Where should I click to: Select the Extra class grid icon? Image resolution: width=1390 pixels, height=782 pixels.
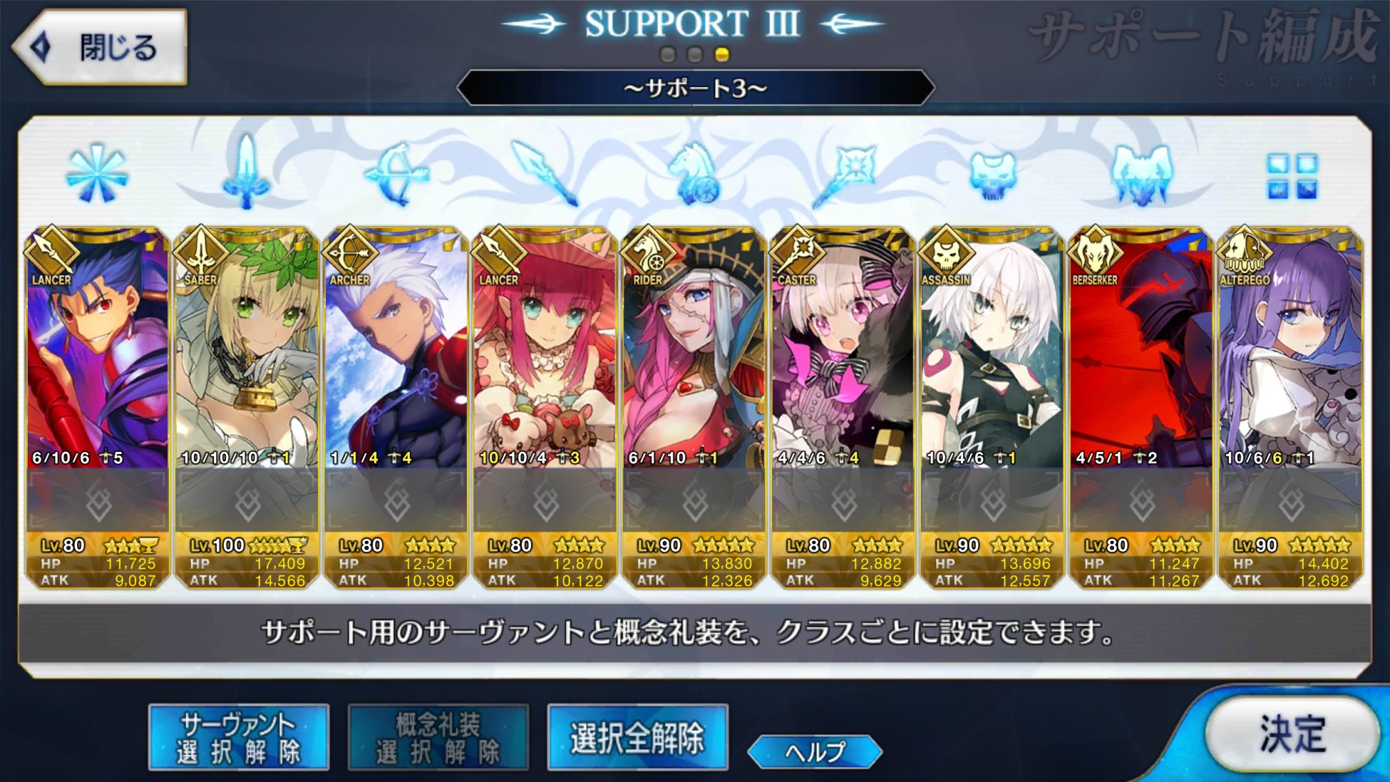click(x=1292, y=176)
